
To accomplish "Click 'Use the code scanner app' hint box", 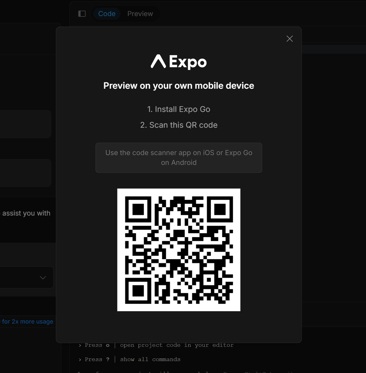I will pyautogui.click(x=179, y=158).
